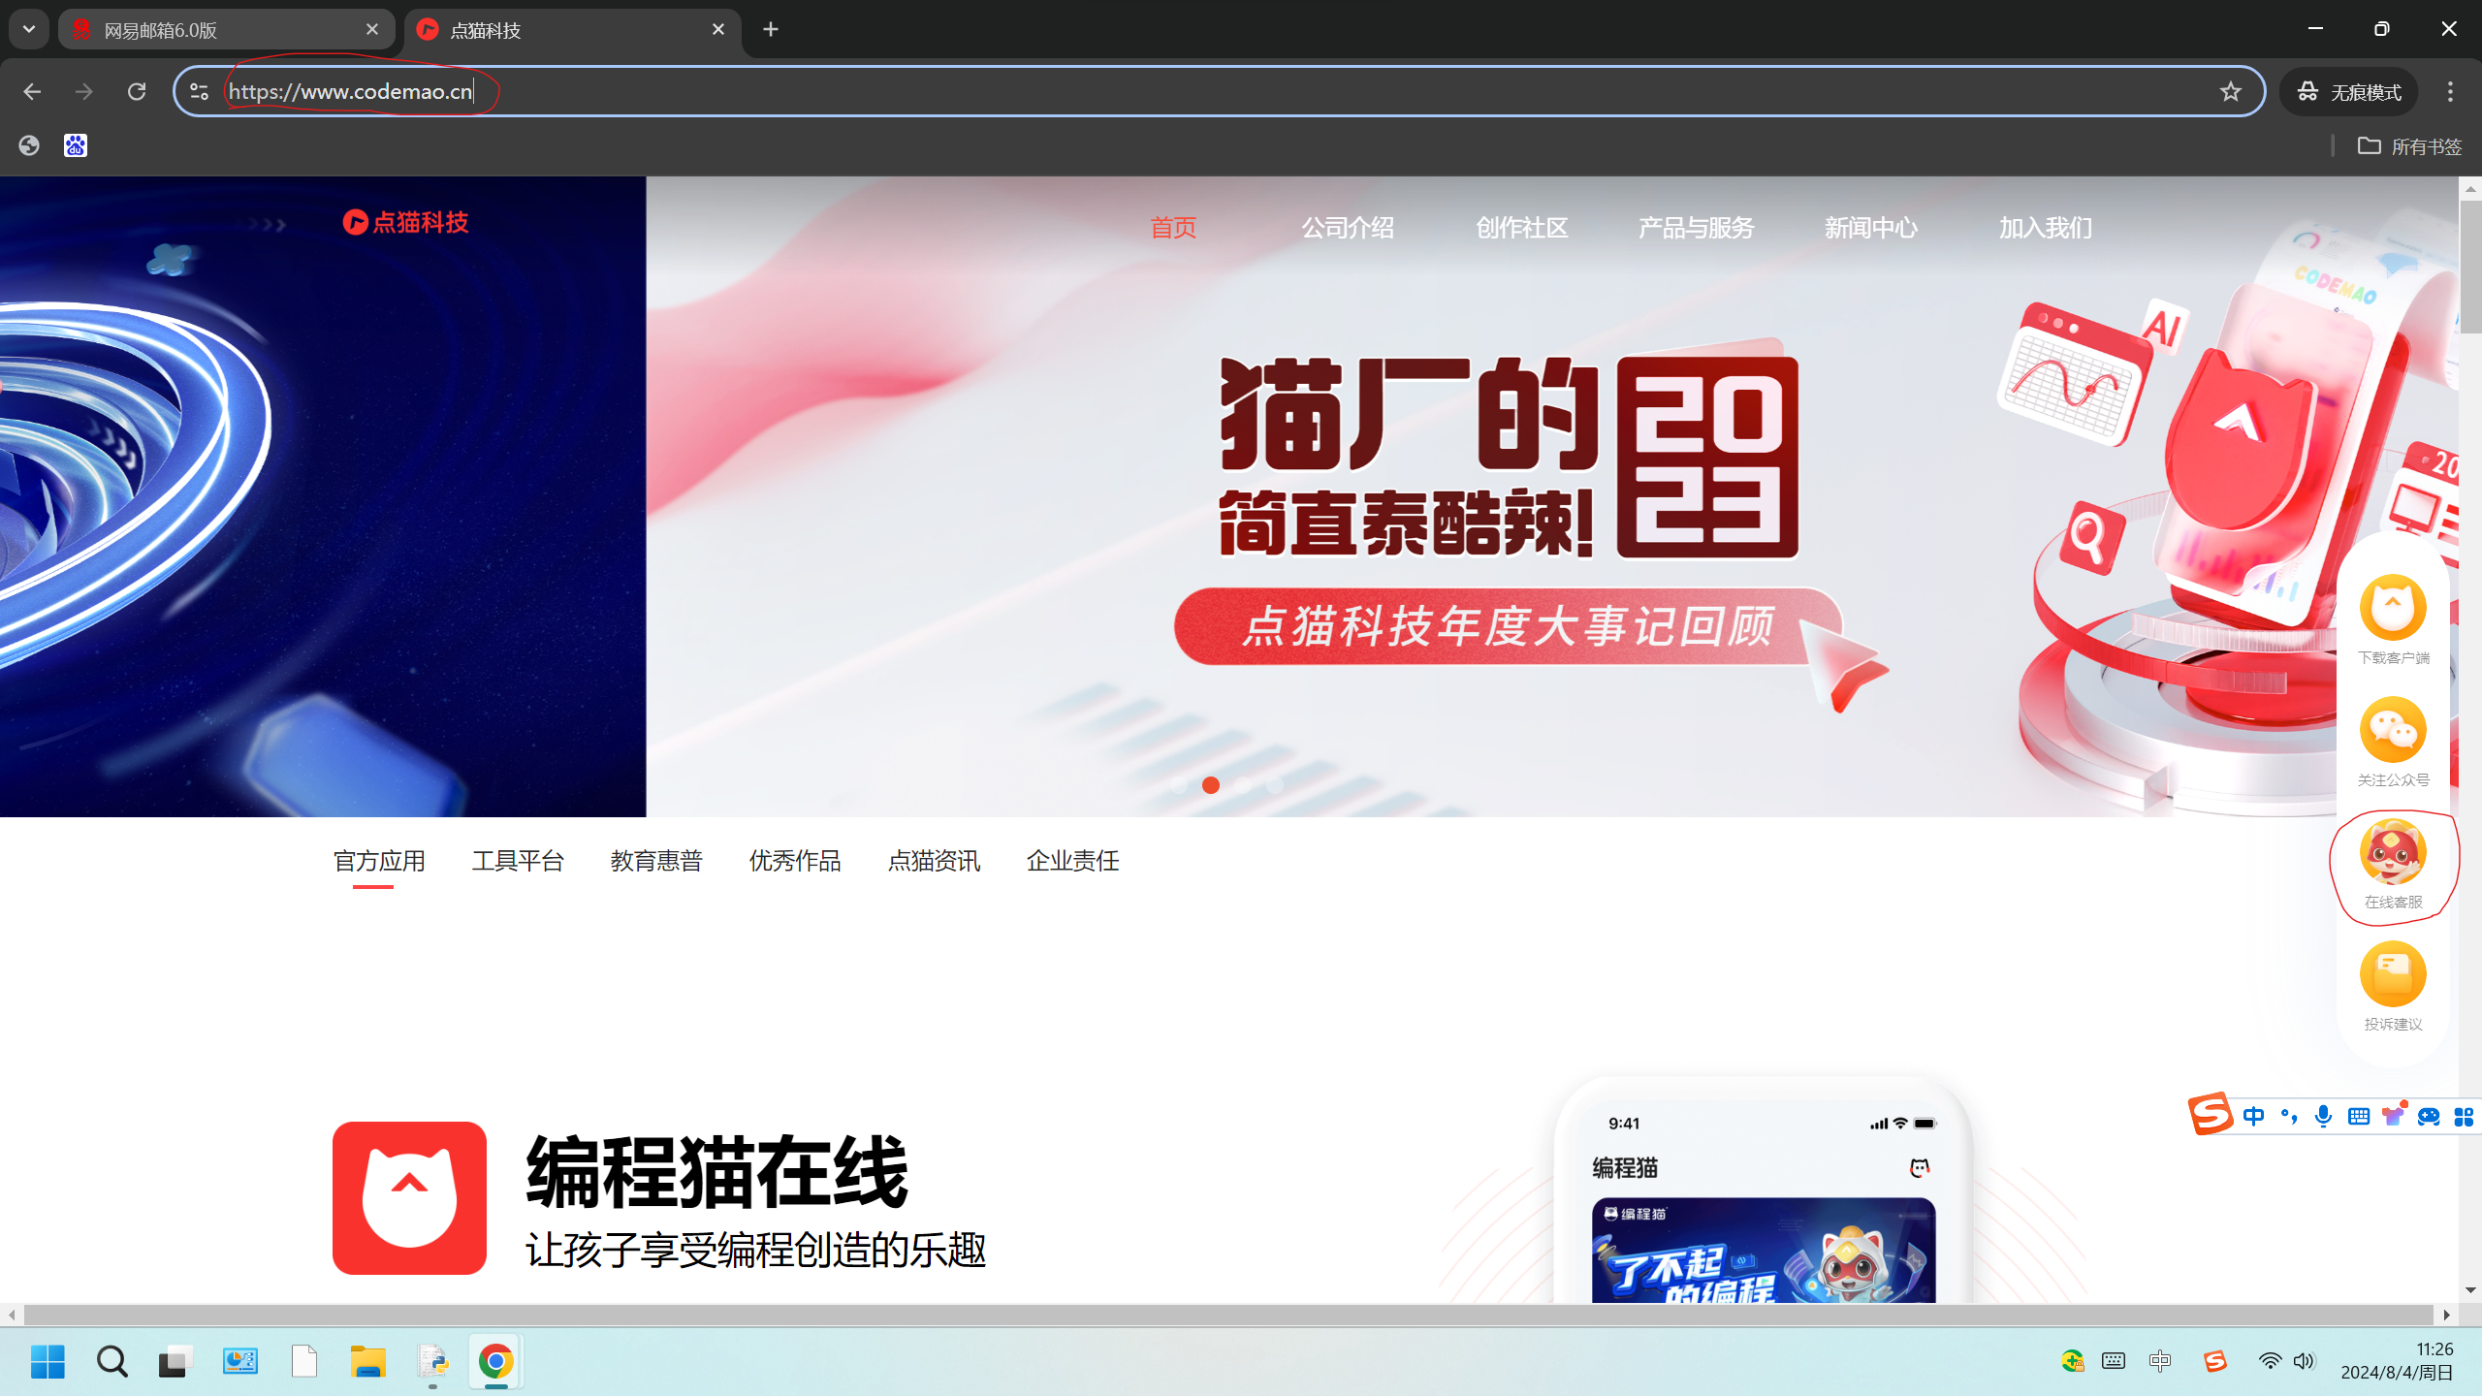Screen dimensions: 2482x1396
Task: Click the horizontal page scrollbar
Action: click(x=1228, y=1315)
